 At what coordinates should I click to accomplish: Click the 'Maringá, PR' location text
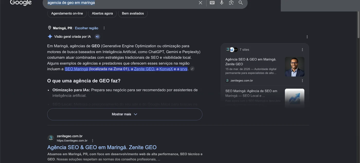(x=62, y=28)
